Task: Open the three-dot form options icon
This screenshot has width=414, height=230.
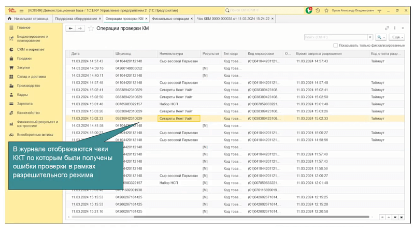Action: (395, 28)
